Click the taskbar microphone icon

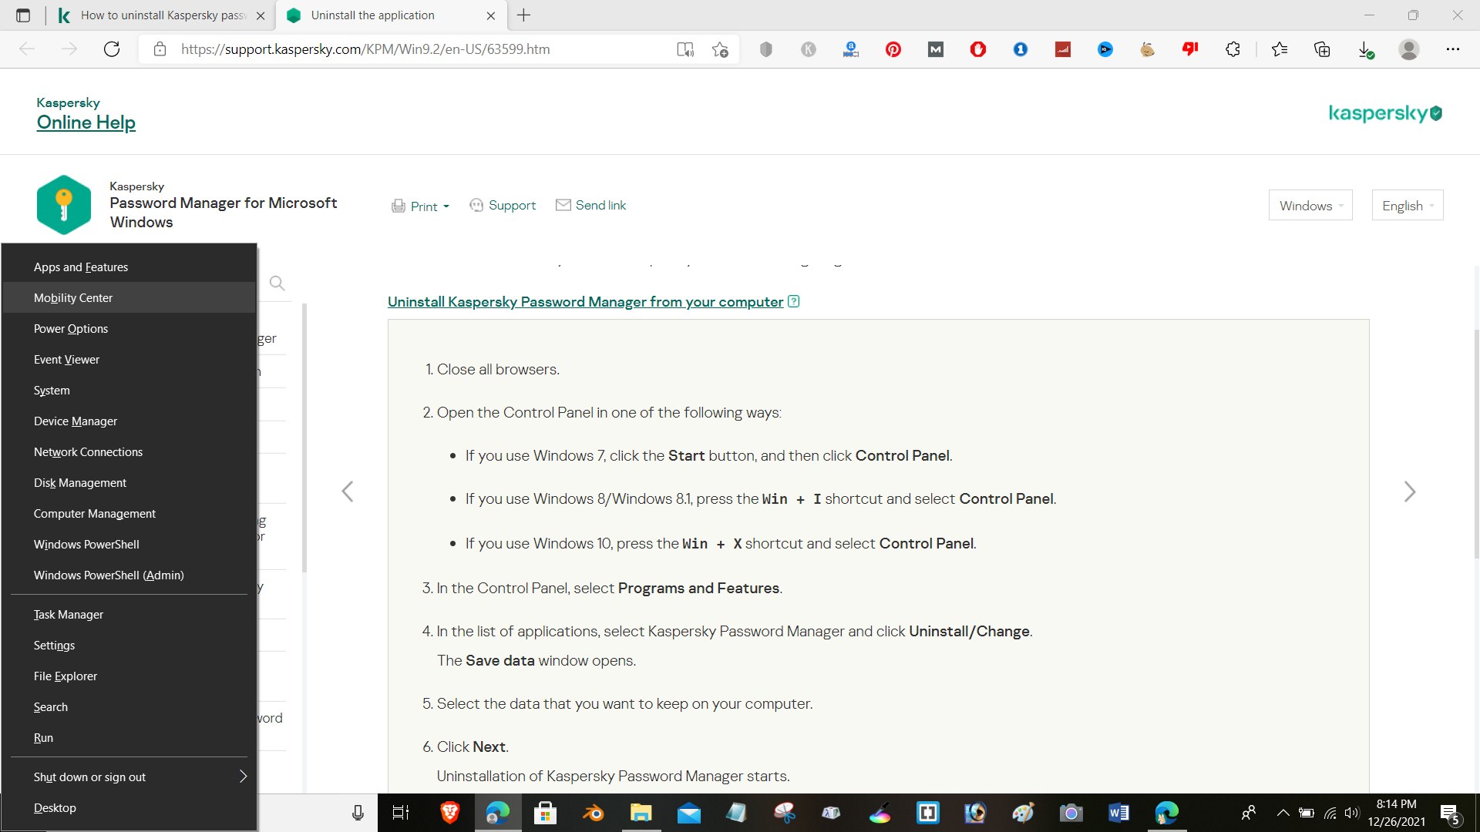click(x=358, y=813)
